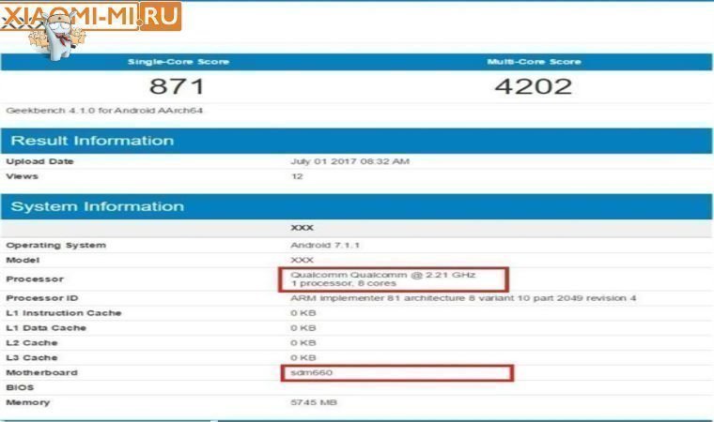Select the L1 Data Cache 0 KB value
Image resolution: width=714 pixels, height=422 pixels.
[303, 328]
